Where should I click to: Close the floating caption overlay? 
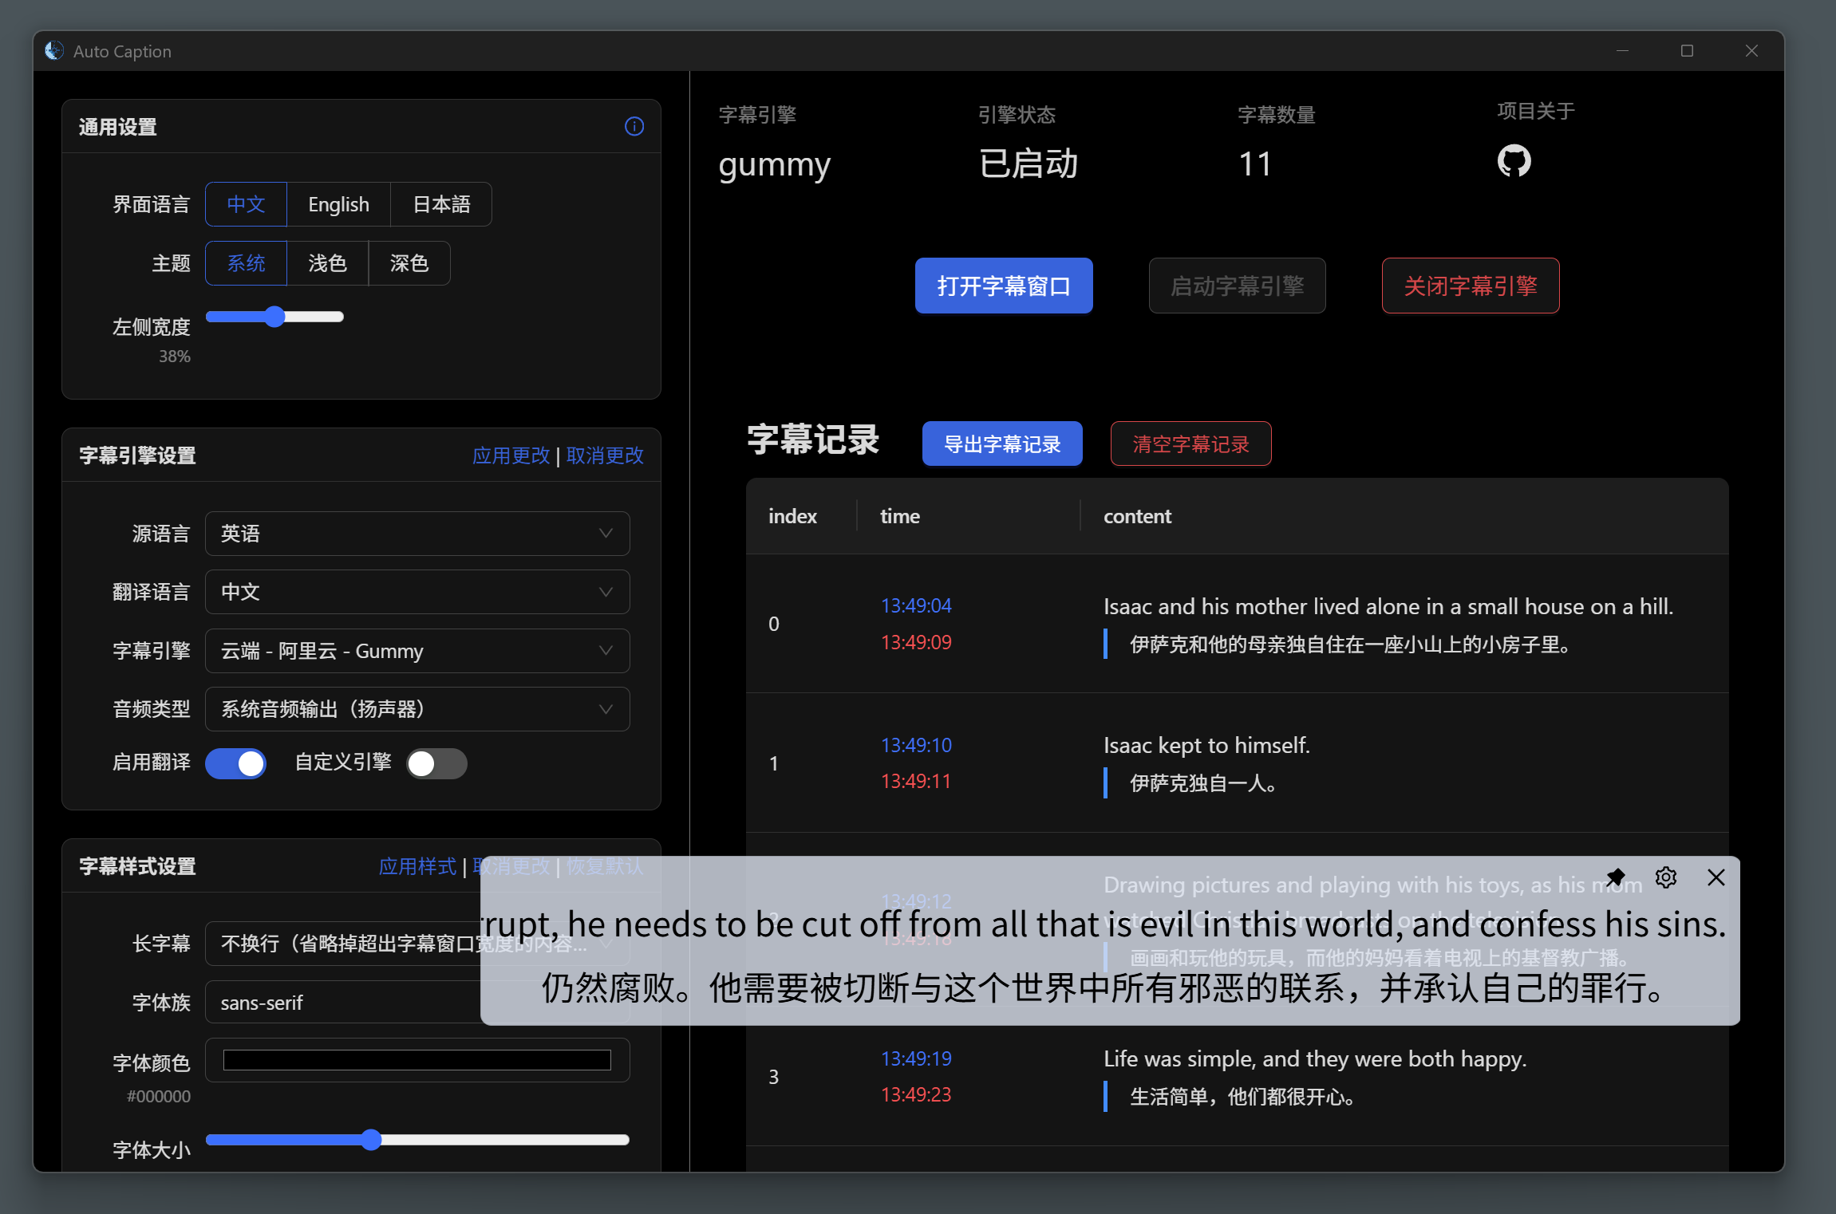click(x=1716, y=877)
